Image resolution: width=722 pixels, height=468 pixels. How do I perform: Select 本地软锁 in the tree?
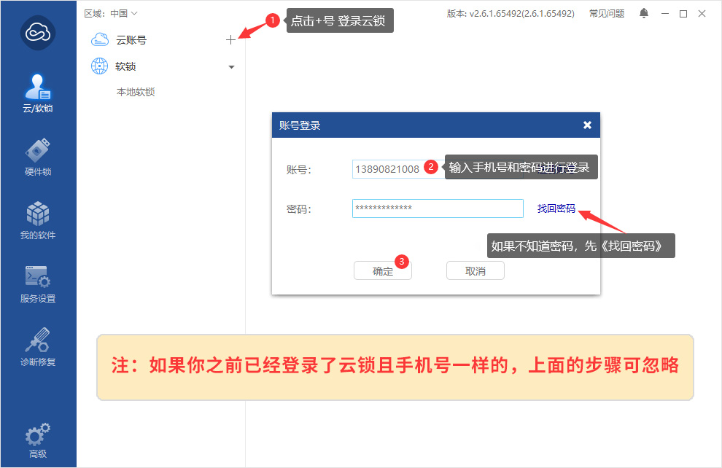point(136,93)
